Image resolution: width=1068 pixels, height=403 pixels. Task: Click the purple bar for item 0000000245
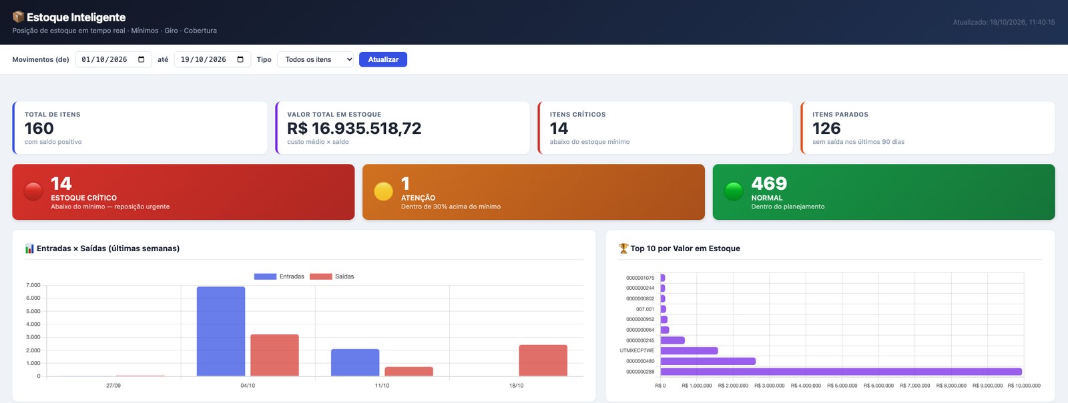(672, 340)
